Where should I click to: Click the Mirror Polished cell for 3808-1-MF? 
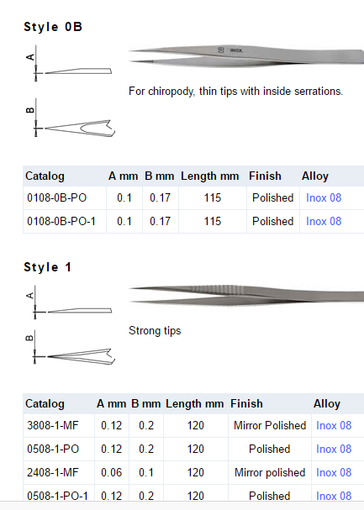point(270,425)
